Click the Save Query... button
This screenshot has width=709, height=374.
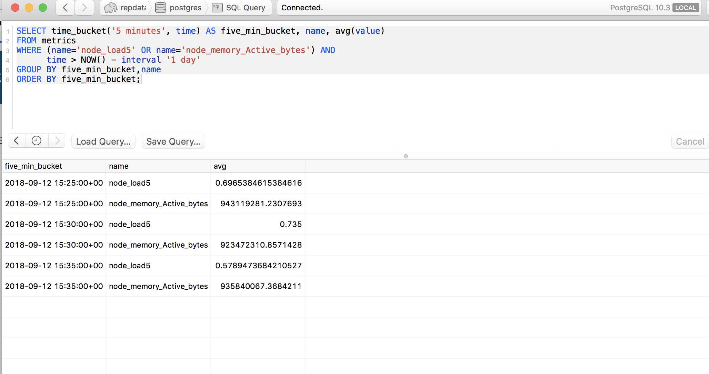tap(173, 142)
